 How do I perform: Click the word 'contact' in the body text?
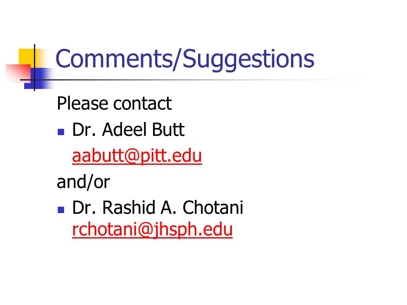point(142,104)
